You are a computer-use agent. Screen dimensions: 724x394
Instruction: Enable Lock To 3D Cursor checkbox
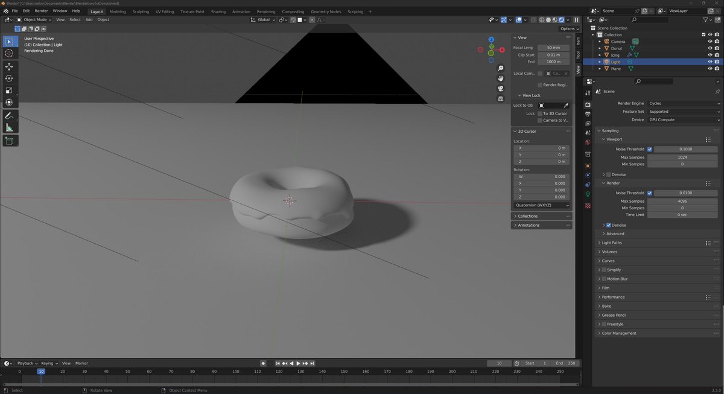pos(539,113)
